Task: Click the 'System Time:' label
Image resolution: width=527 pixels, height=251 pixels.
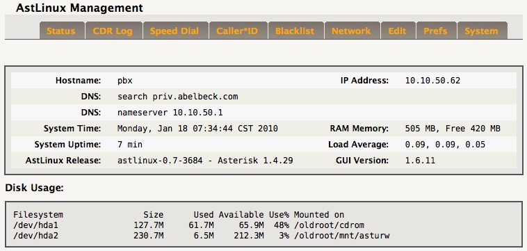Action: 72,129
